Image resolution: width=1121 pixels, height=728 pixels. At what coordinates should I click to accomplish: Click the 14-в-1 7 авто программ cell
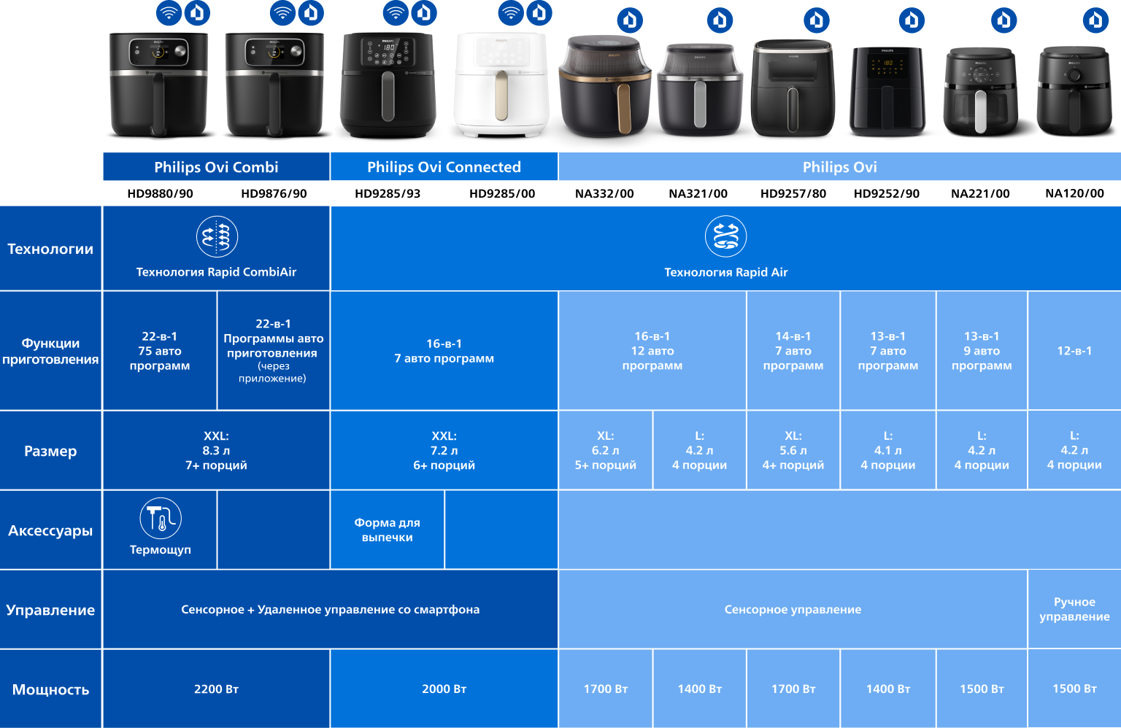tap(793, 351)
